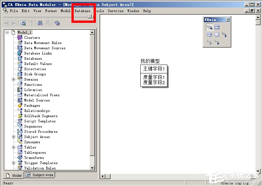
Task: Click the Functions icon in model tree
Action: (20, 85)
